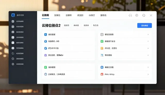Click the red icon in the lower right card
Viewport: 165px width, 95px height.
(x=102, y=74)
